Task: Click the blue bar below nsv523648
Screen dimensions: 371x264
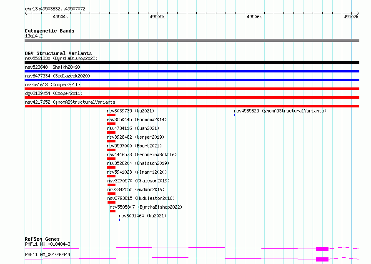Action: pyautogui.click(x=192, y=71)
